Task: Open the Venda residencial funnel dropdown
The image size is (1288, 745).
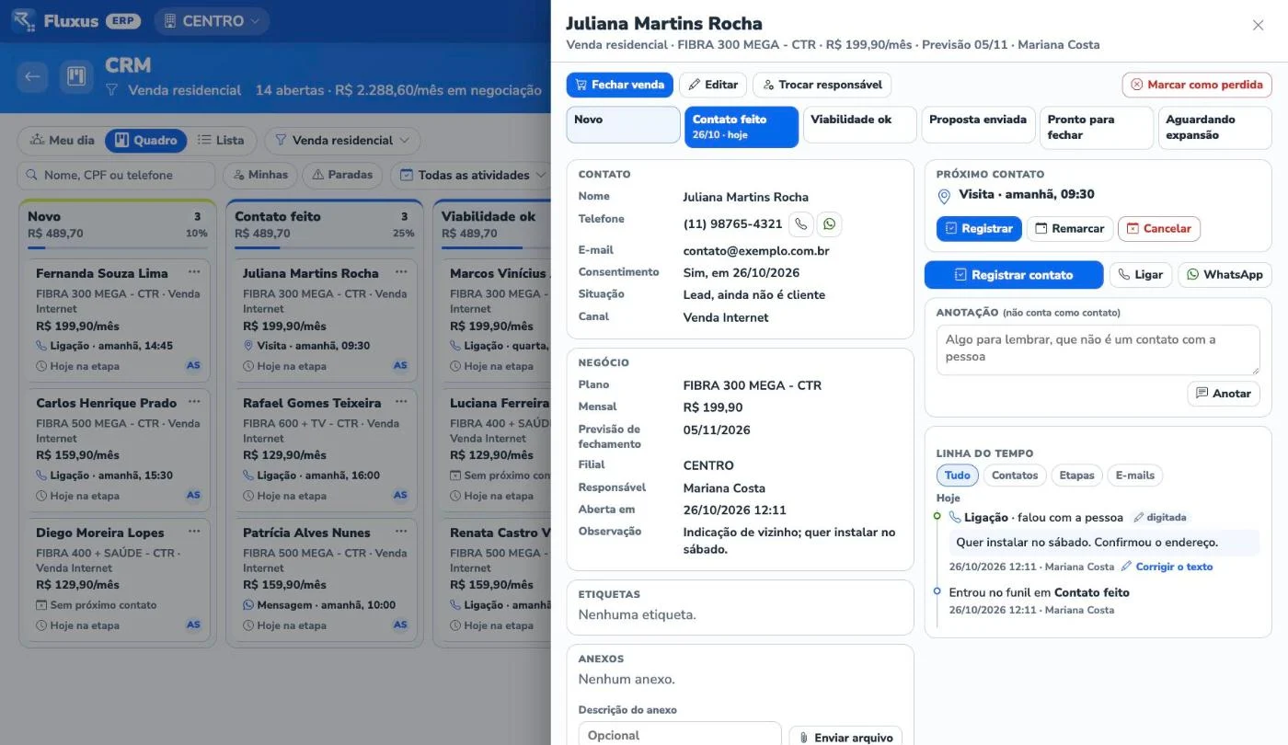Action: tap(342, 141)
